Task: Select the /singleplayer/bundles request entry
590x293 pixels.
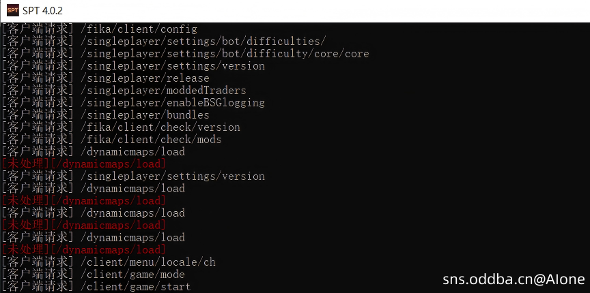Action: point(145,115)
